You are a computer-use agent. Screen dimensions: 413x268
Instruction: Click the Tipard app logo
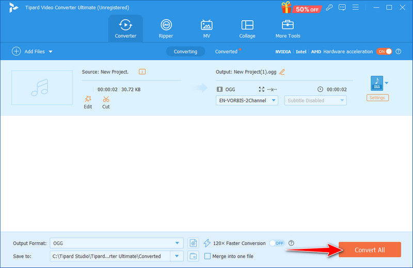coord(13,7)
